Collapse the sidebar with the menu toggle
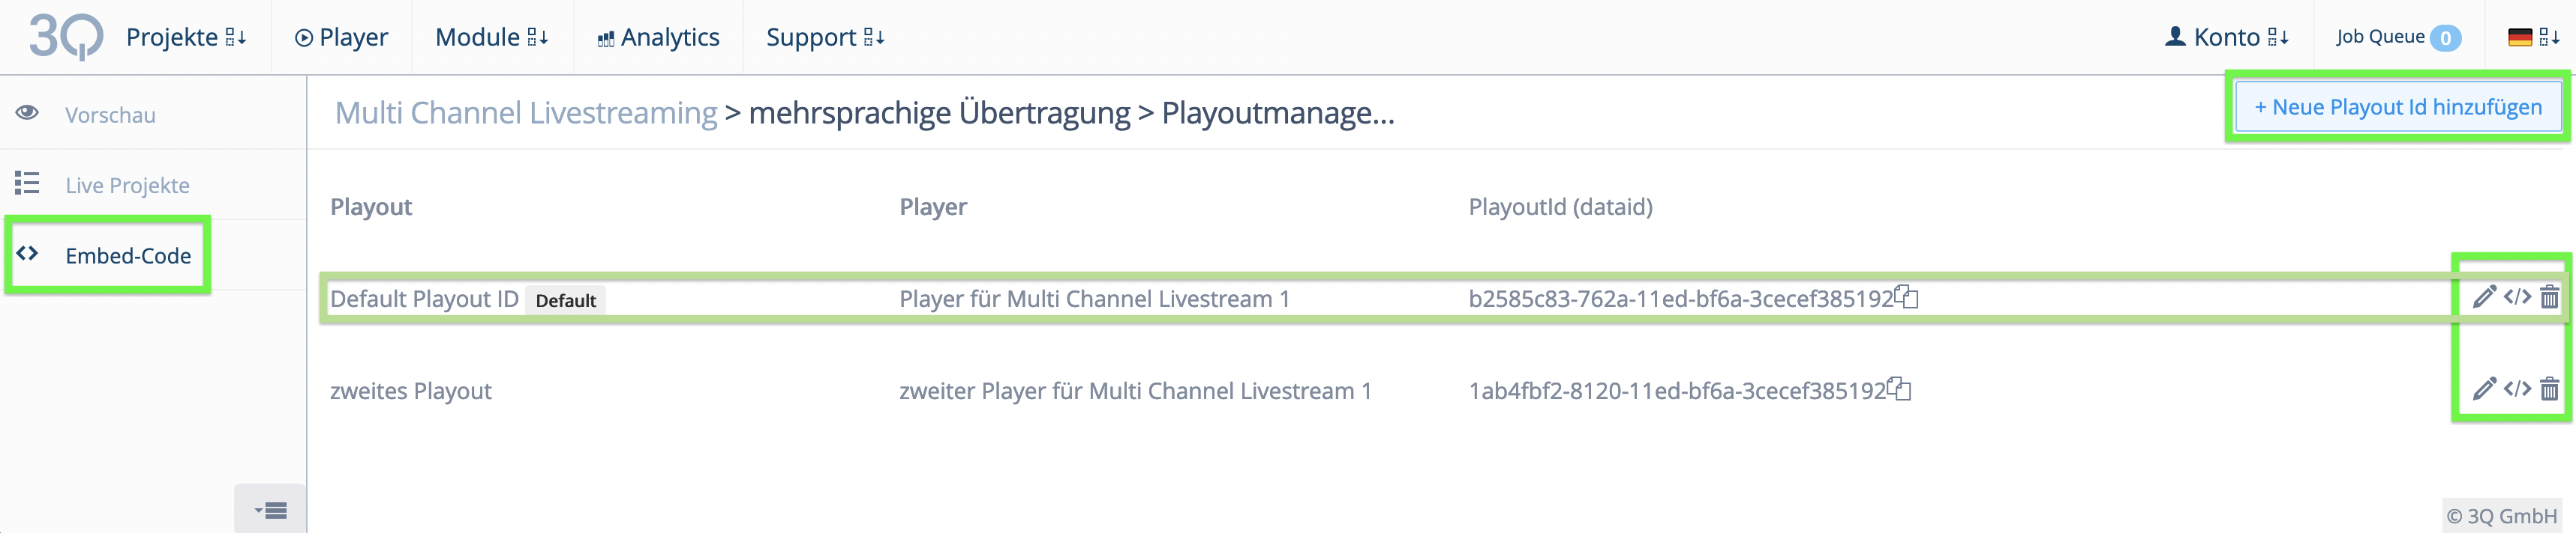The width and height of the screenshot is (2576, 533). pos(271,510)
